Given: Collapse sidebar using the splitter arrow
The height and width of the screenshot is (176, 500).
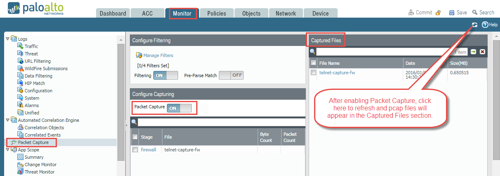Looking at the screenshot, I should 126,125.
